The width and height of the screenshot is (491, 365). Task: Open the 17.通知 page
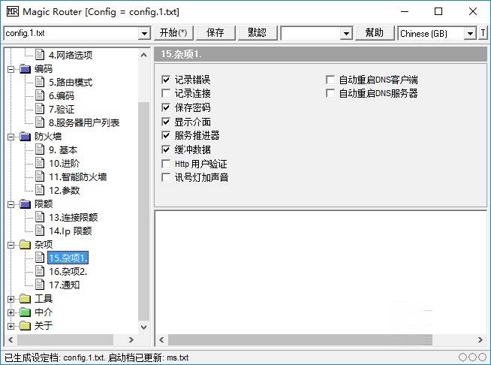click(65, 285)
